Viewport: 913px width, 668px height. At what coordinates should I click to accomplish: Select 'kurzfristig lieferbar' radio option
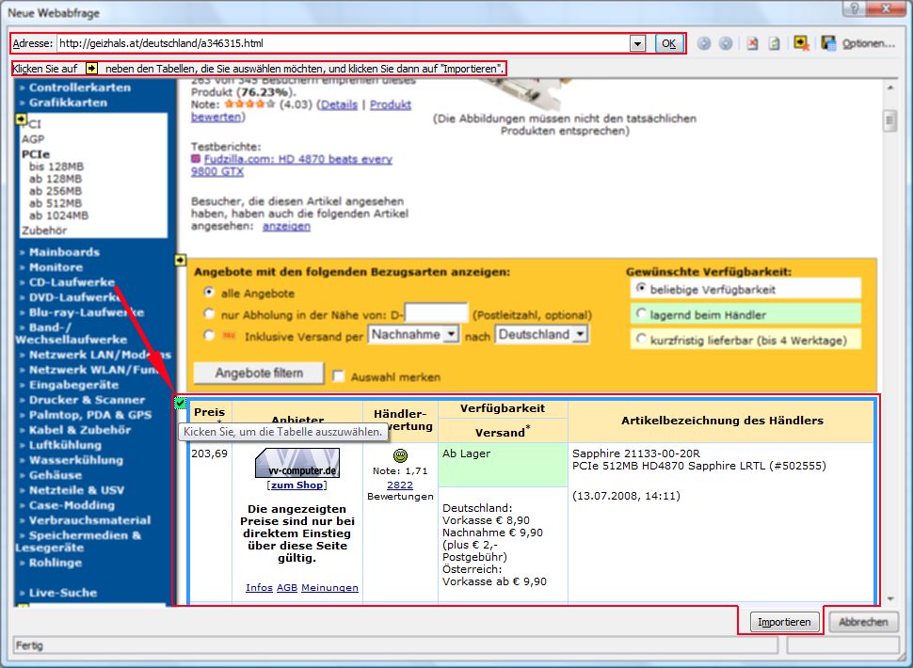[640, 339]
